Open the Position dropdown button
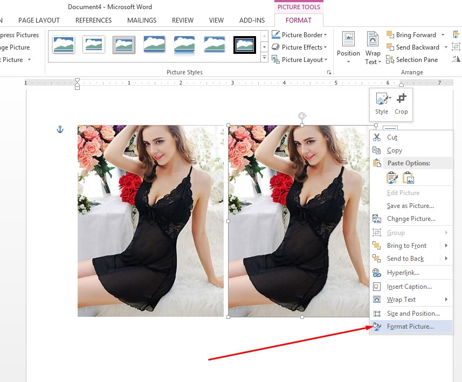Screen dimensions: 462x382 pyautogui.click(x=348, y=47)
